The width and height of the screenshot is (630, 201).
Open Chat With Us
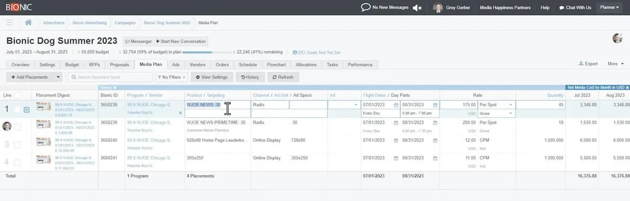pos(575,7)
